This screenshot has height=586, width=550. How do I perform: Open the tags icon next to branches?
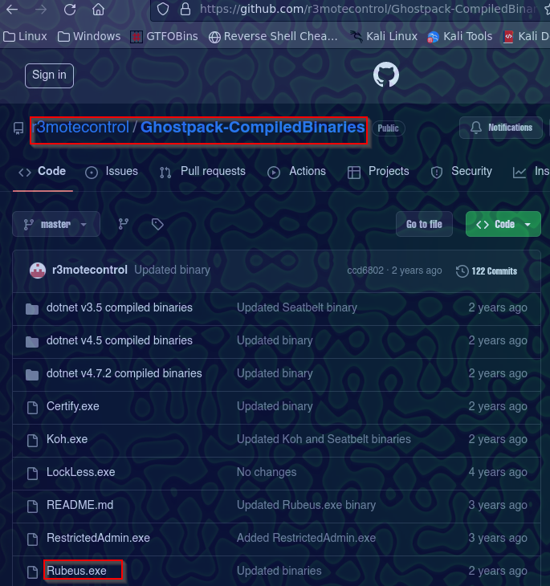click(x=157, y=225)
